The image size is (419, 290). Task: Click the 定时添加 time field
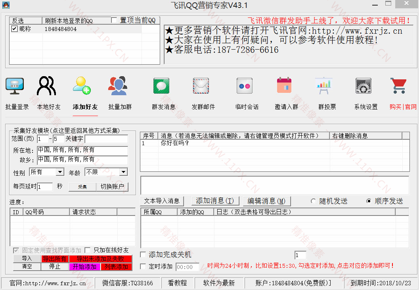(187, 267)
